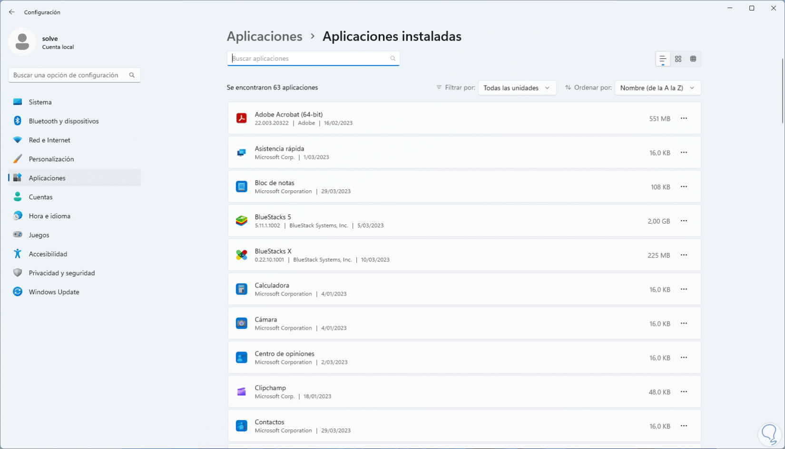Image resolution: width=785 pixels, height=449 pixels.
Task: Click the Calculadora app icon
Action: pyautogui.click(x=242, y=289)
